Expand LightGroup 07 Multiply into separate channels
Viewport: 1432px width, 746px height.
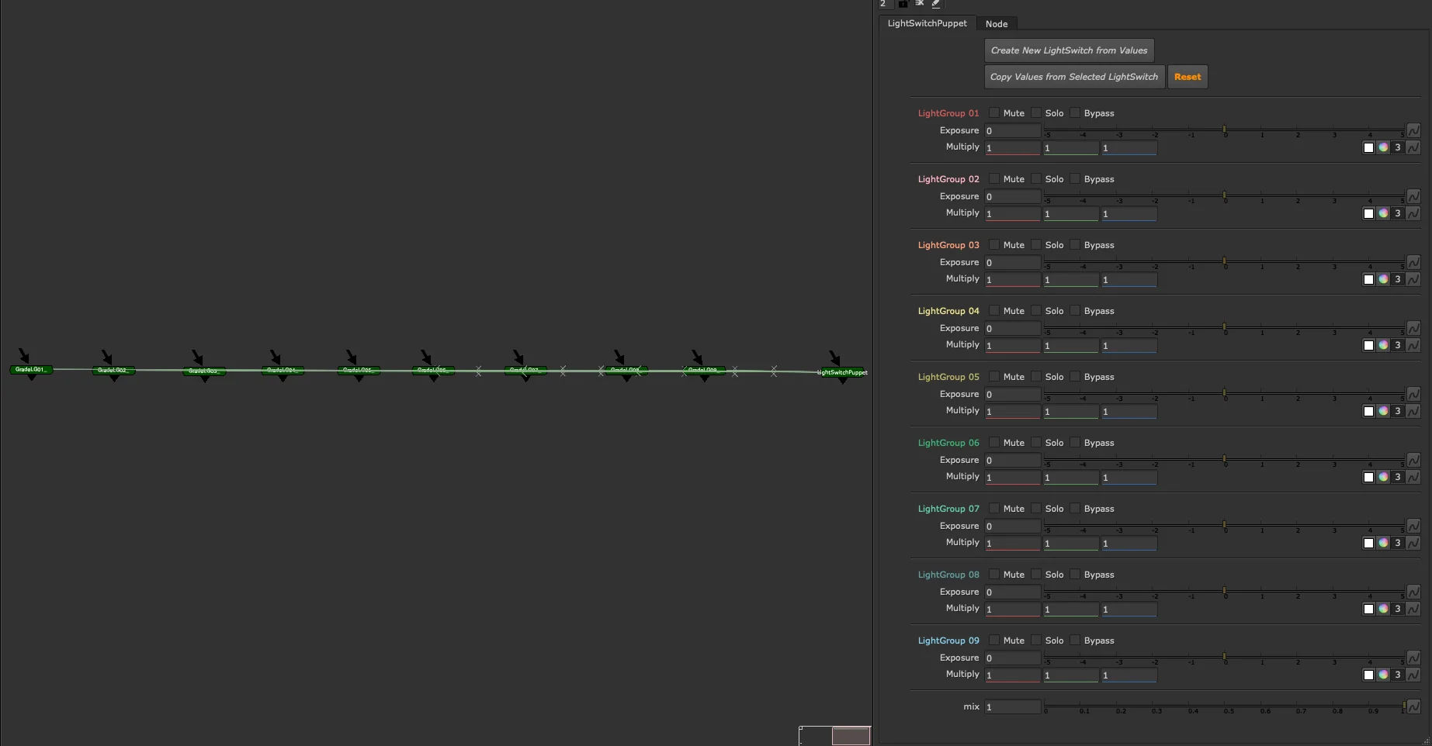[x=1368, y=543]
